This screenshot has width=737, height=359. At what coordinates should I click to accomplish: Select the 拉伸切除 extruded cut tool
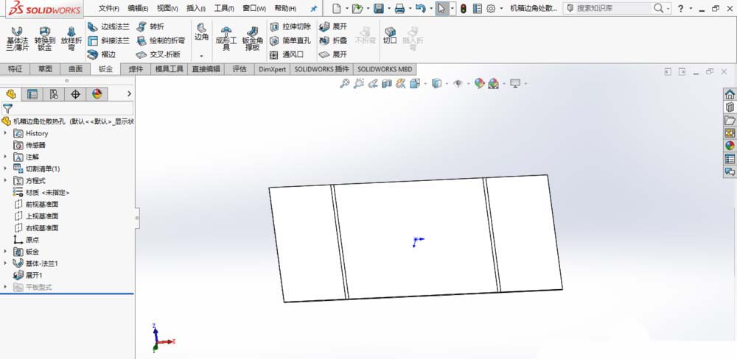pos(290,26)
